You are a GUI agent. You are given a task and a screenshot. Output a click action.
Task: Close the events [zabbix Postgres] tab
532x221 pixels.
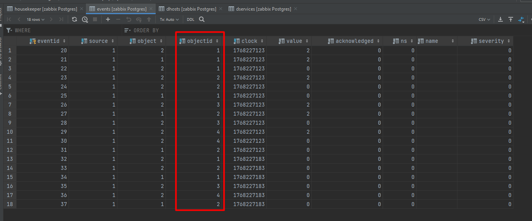pyautogui.click(x=150, y=9)
